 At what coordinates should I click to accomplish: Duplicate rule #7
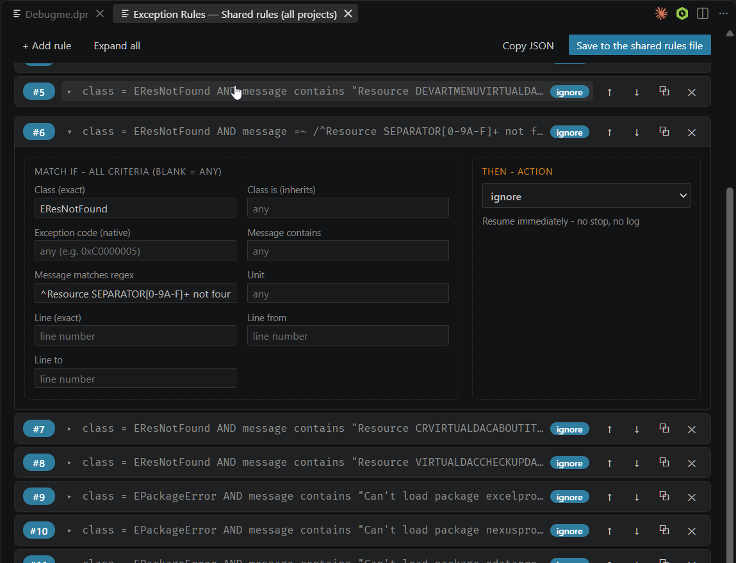click(x=664, y=429)
